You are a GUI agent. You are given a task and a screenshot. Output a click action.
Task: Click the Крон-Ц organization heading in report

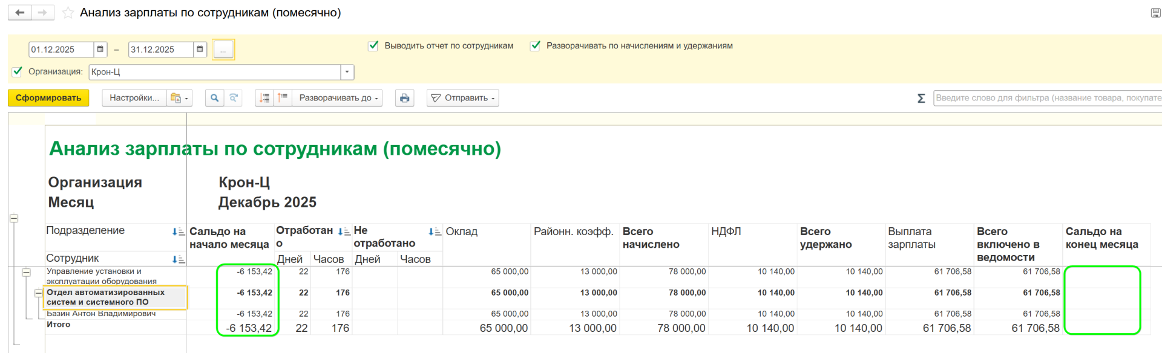tap(244, 183)
